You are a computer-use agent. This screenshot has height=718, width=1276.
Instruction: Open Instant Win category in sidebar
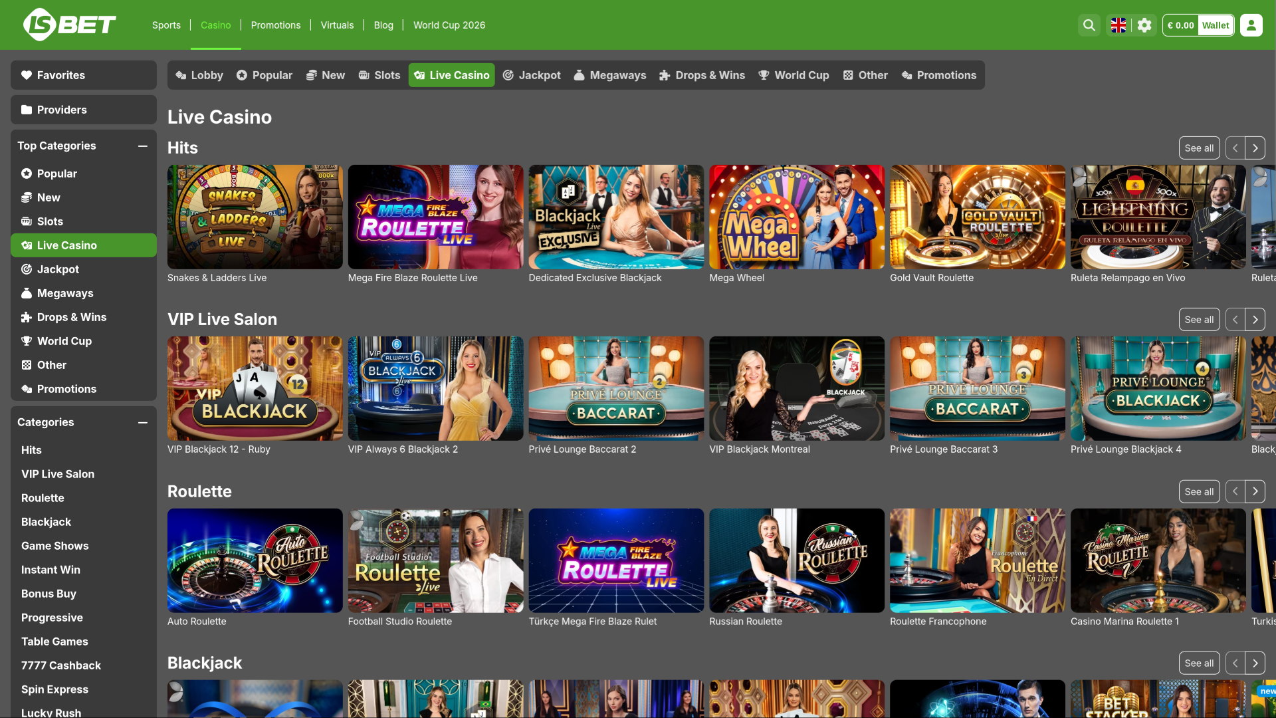tap(51, 570)
